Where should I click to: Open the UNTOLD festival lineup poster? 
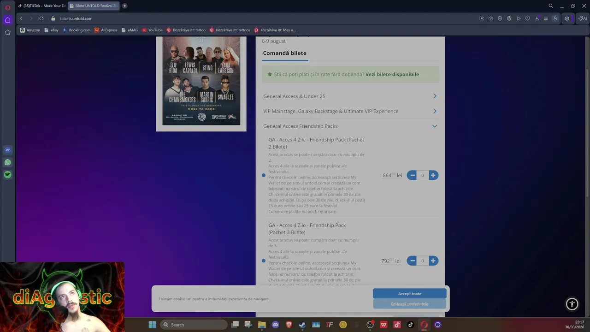tap(201, 81)
